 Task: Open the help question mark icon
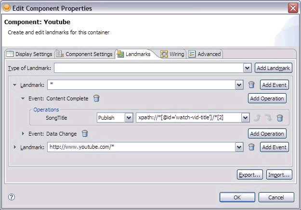click(12, 197)
